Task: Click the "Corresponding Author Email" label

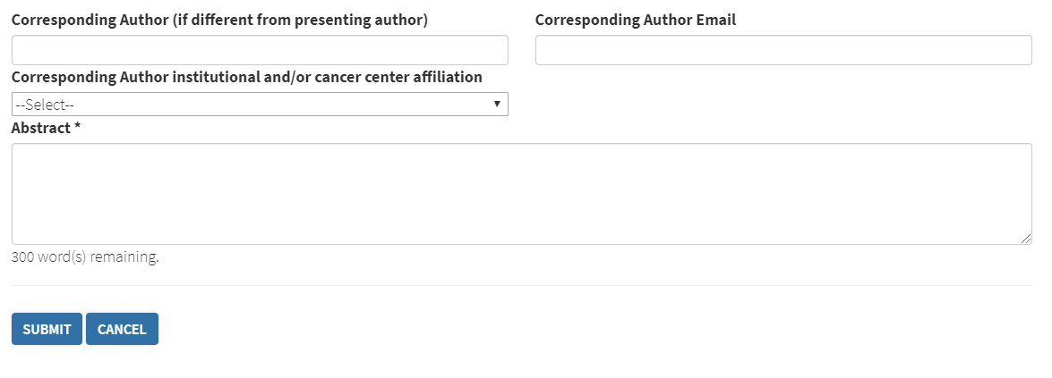Action: point(636,20)
